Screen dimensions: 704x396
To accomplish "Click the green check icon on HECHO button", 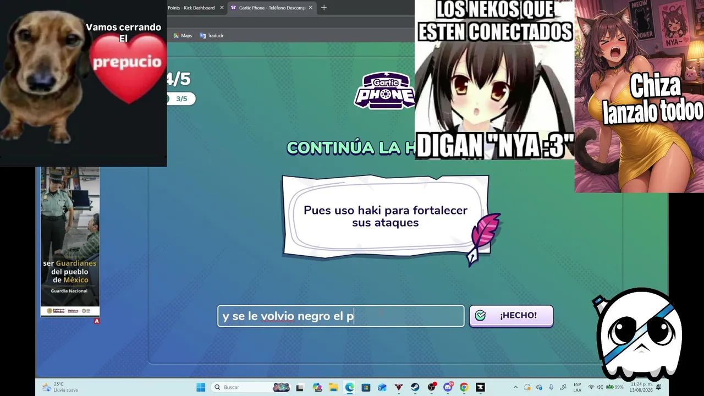I will [480, 316].
